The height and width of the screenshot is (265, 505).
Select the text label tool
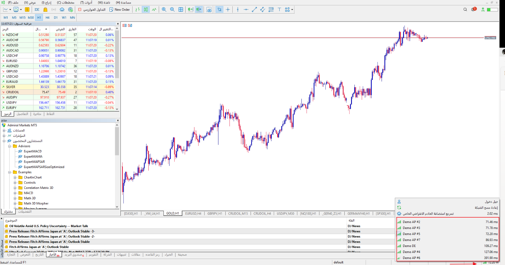click(279, 9)
